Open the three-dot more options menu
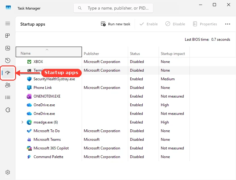This screenshot has width=236, height=180. pos(228,24)
